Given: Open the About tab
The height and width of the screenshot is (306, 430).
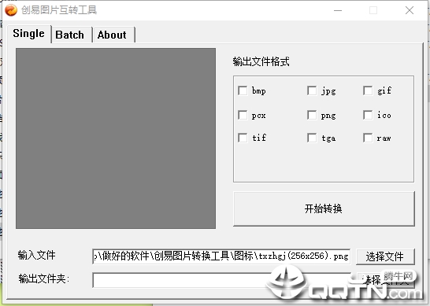Looking at the screenshot, I should [113, 35].
